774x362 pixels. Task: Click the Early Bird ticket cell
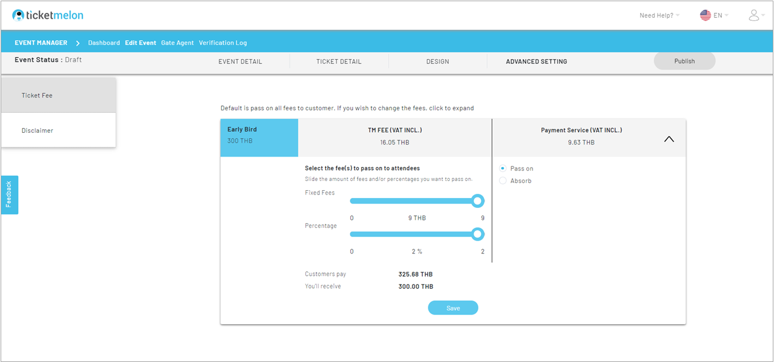[259, 138]
